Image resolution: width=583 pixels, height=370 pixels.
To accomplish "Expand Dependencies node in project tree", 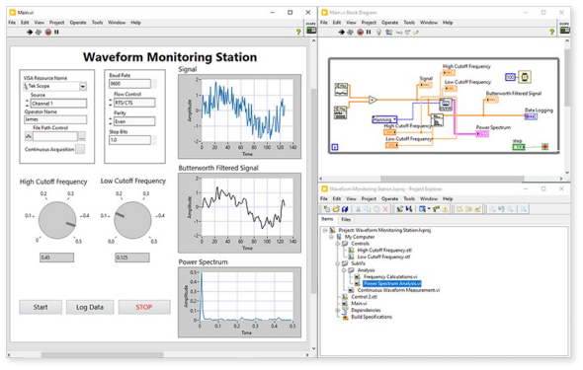I will pyautogui.click(x=338, y=310).
